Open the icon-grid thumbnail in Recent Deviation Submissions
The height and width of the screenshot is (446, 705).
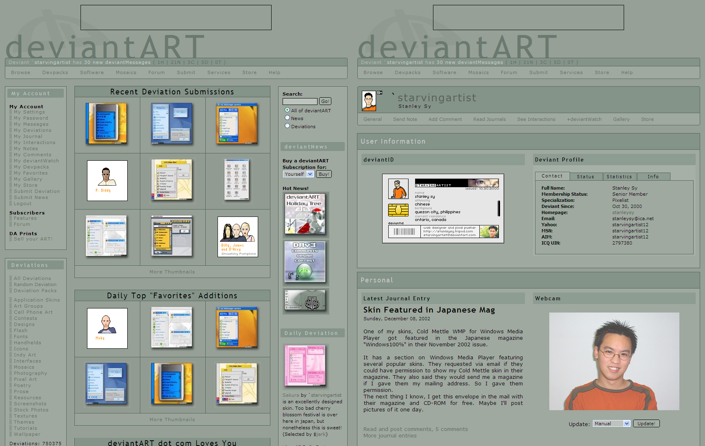pyautogui.click(x=237, y=180)
